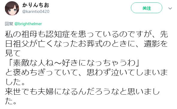Click the tweet line starting 私の祖母も認知症

click(86, 34)
